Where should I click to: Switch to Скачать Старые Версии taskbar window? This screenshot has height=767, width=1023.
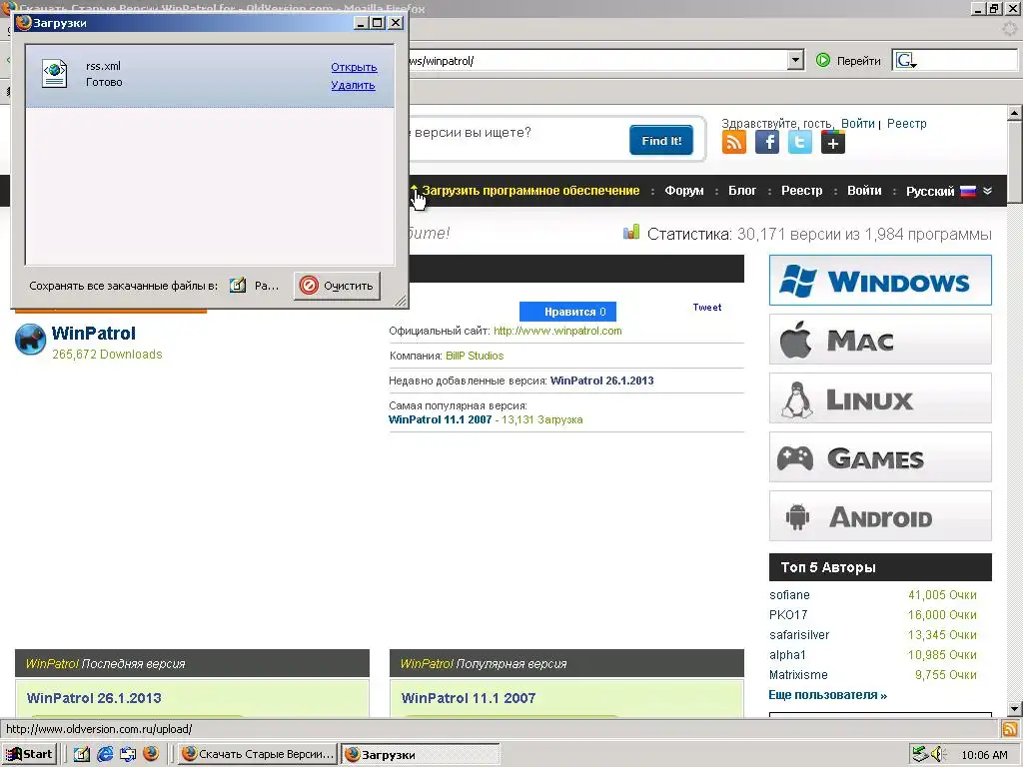pyautogui.click(x=258, y=754)
